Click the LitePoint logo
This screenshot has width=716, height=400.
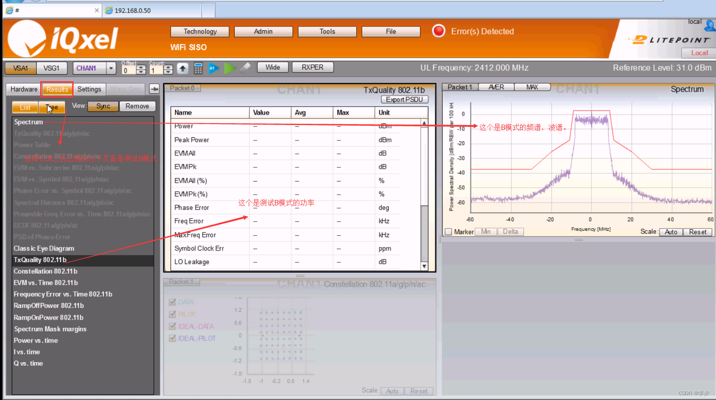pos(670,40)
